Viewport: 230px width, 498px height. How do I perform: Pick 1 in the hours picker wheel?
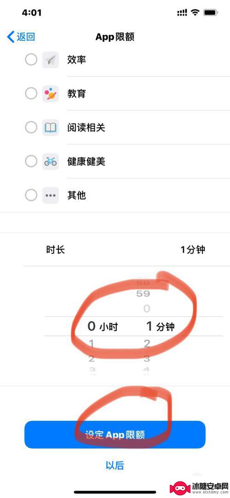coord(92,343)
